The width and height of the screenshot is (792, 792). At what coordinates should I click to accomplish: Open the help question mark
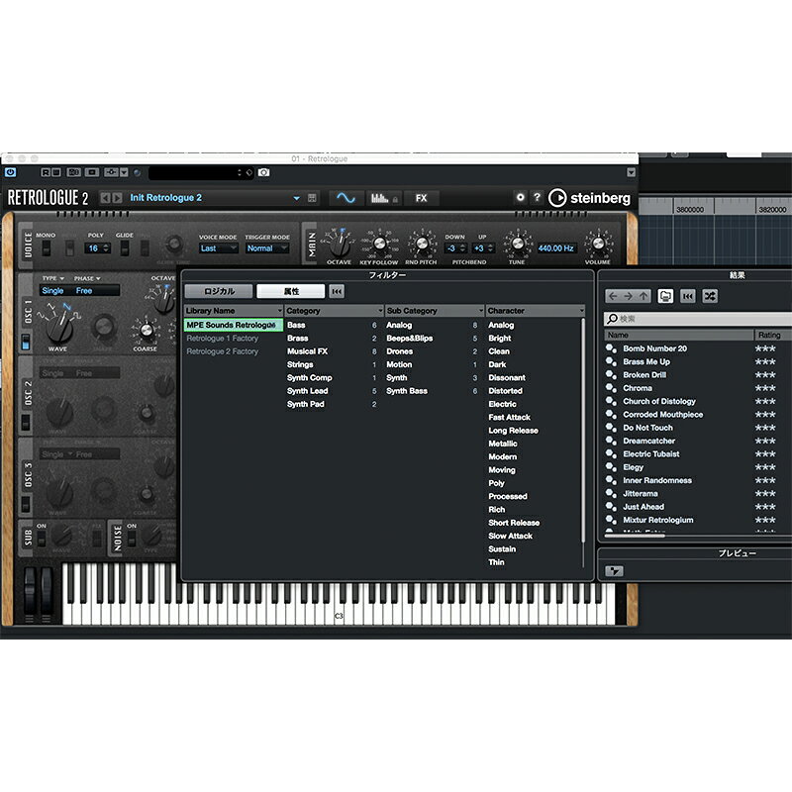point(537,197)
